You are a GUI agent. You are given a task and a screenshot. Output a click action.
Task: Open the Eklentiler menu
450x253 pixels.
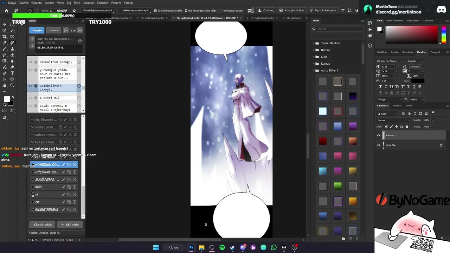(x=103, y=2)
